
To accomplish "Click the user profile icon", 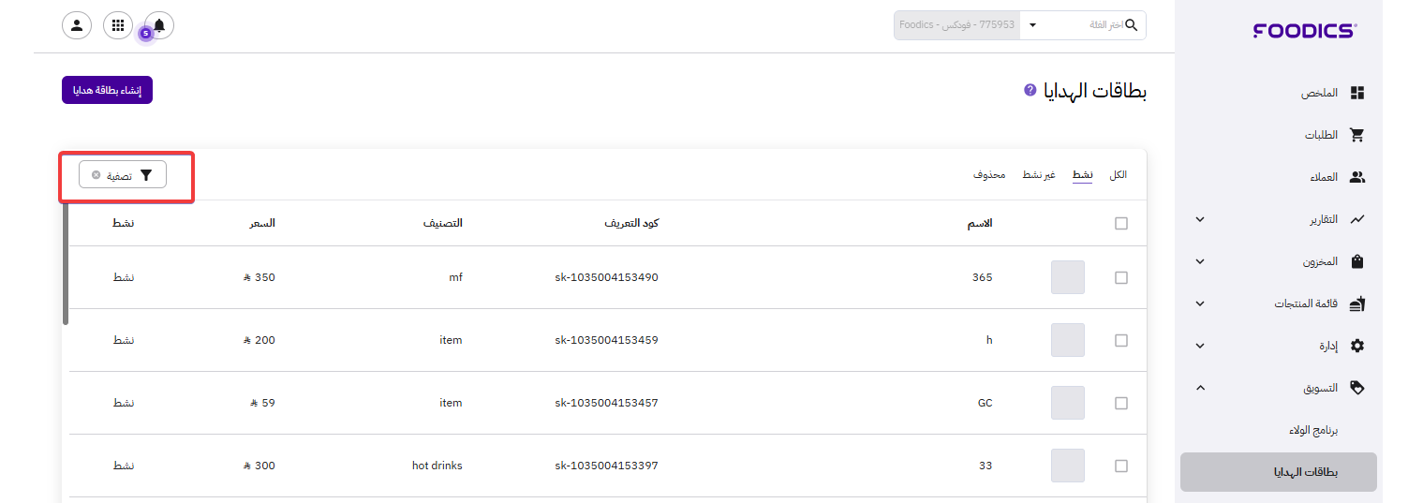I will coord(77,25).
